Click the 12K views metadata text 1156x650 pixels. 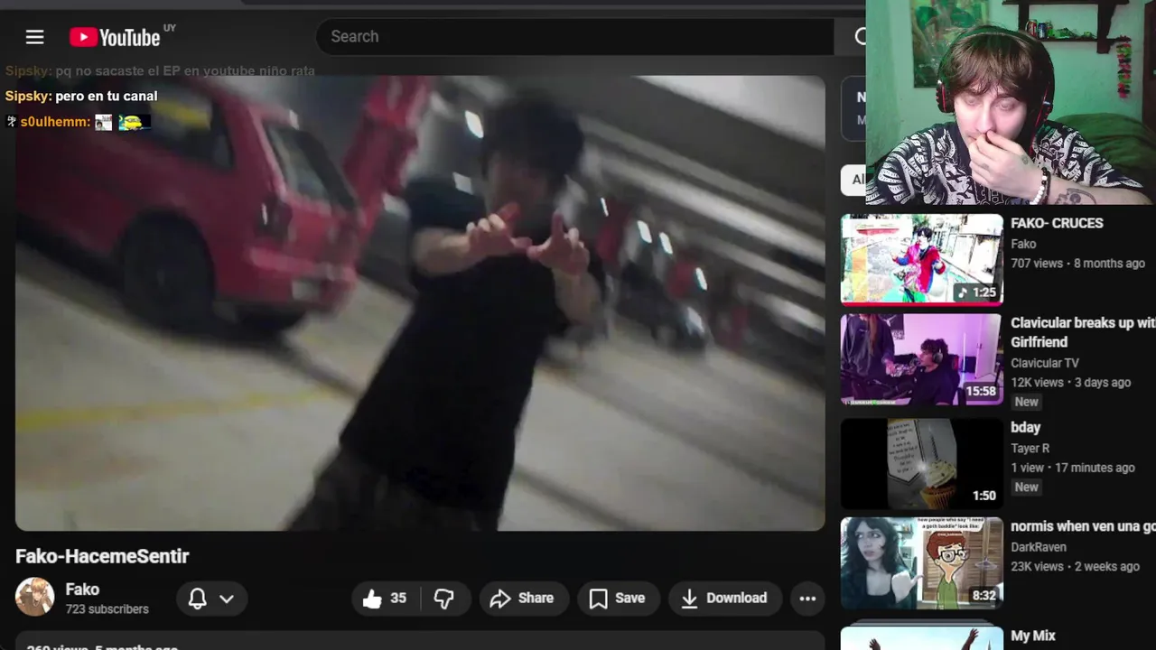(x=1037, y=383)
